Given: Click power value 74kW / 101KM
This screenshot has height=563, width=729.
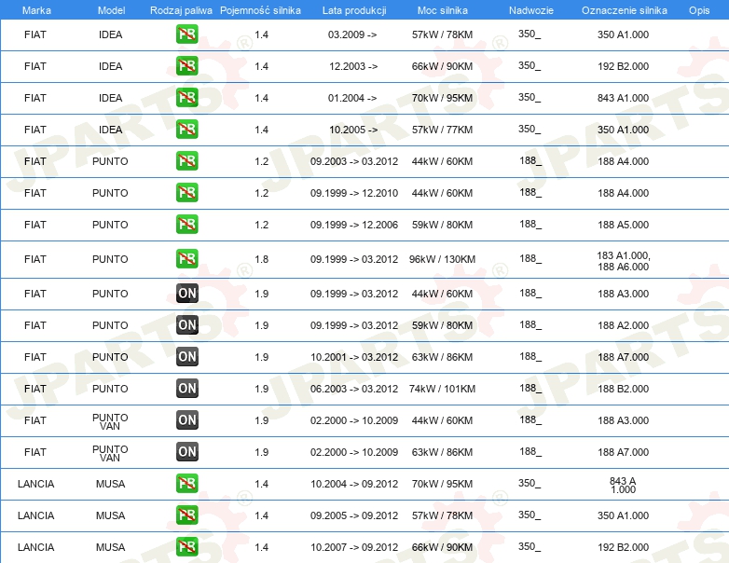Looking at the screenshot, I should tap(442, 389).
